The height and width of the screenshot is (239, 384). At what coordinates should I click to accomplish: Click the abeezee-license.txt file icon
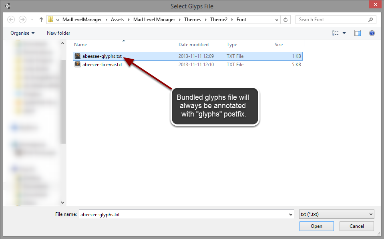click(x=78, y=65)
